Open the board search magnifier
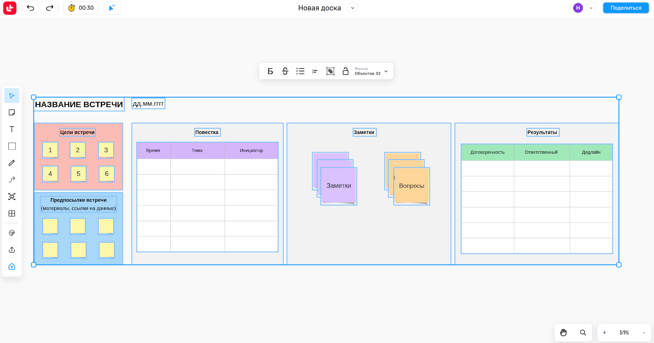 583,332
